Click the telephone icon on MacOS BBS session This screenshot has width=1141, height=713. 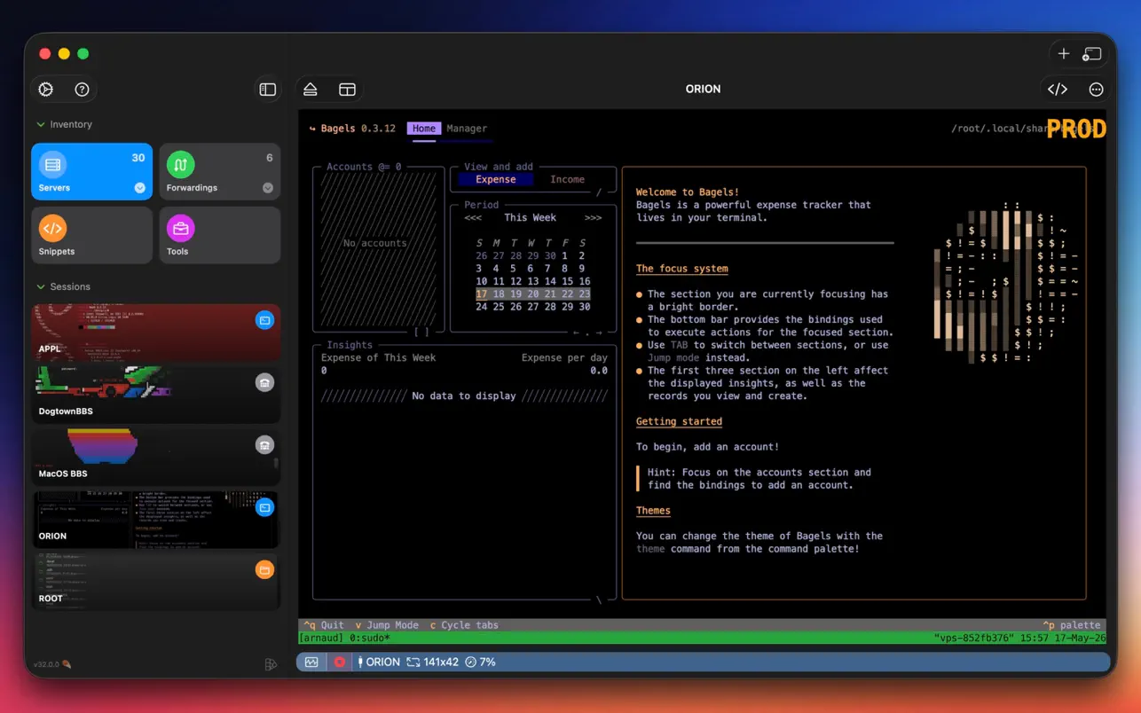click(x=264, y=445)
